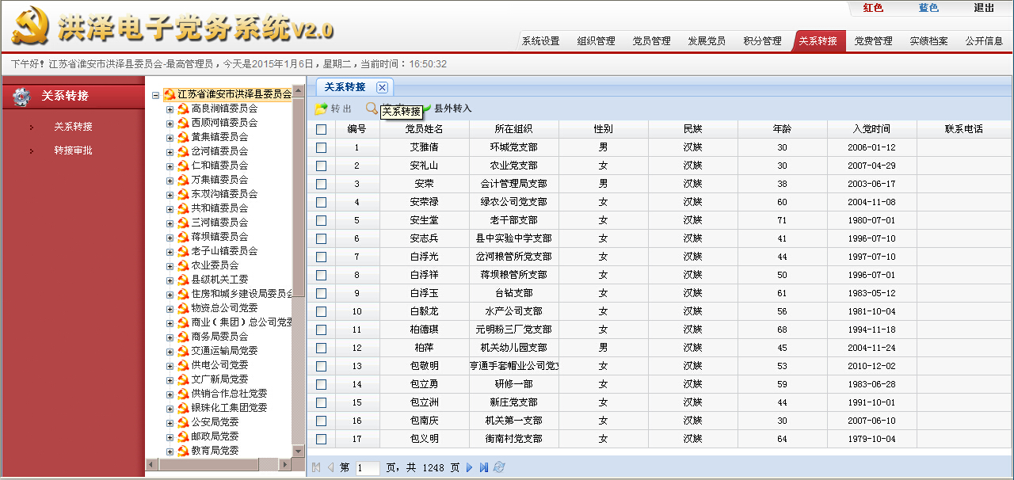
Task: Click the gear icon beside 关系转接 sidebar header
Action: click(21, 97)
